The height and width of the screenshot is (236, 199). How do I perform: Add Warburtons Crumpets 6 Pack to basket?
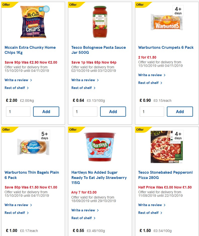[x=180, y=111]
